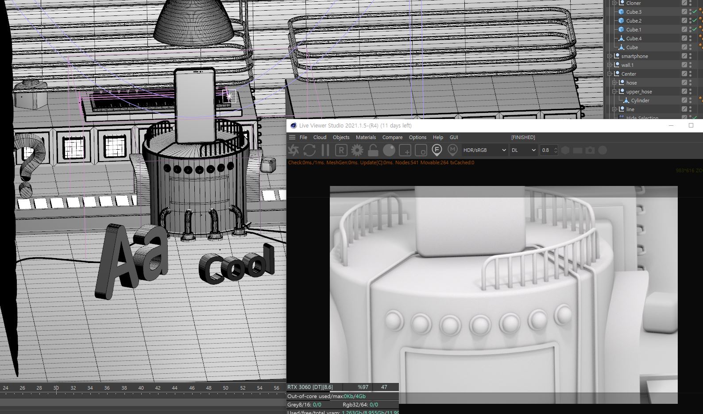This screenshot has width=703, height=414.
Task: Pause the Live Viewer render
Action: click(x=325, y=150)
